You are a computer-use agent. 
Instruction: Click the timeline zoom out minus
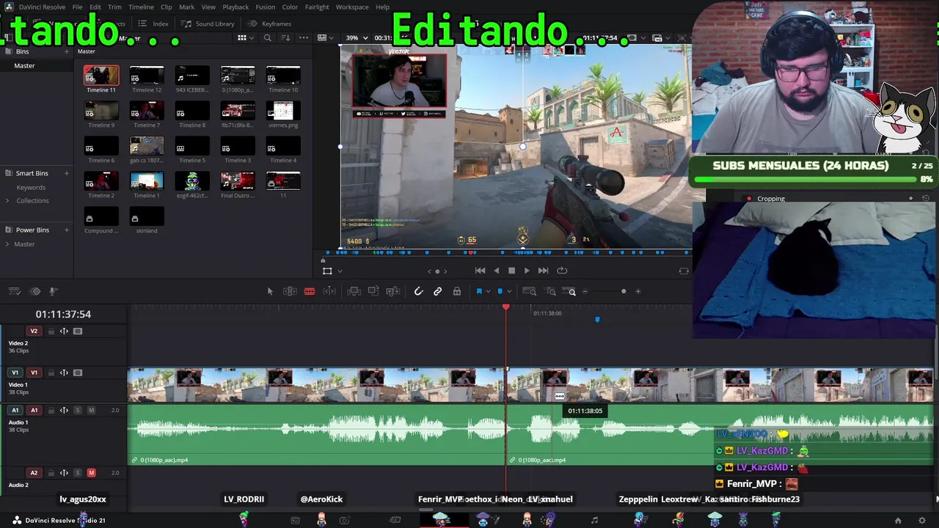tap(585, 292)
